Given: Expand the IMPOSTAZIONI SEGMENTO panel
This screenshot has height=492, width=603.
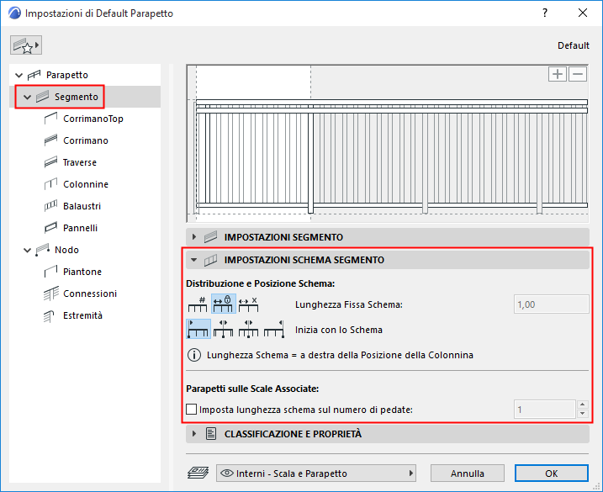Looking at the screenshot, I should click(x=194, y=237).
